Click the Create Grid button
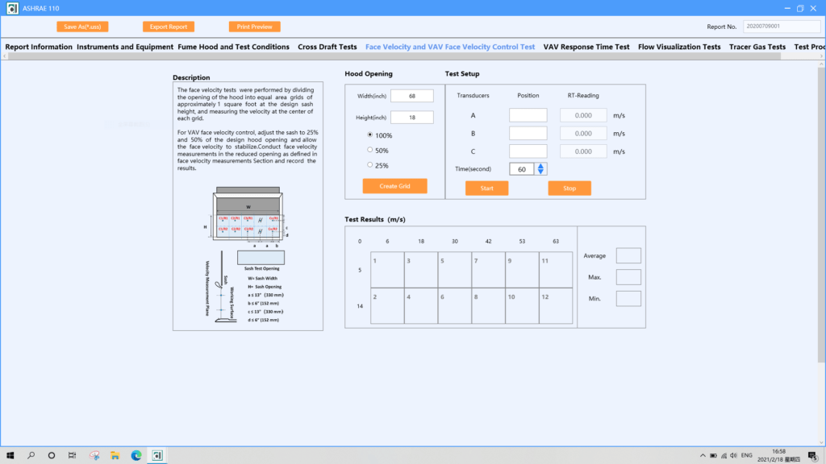Screen dimensions: 826x464 pos(394,185)
